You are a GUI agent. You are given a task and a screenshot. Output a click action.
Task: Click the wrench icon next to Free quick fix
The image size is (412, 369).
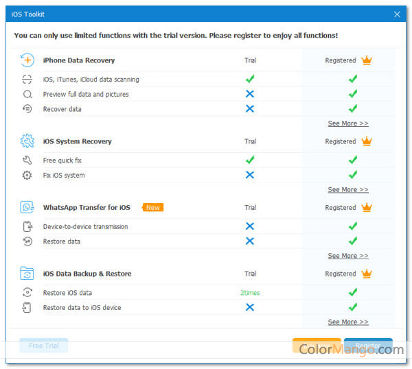(27, 160)
